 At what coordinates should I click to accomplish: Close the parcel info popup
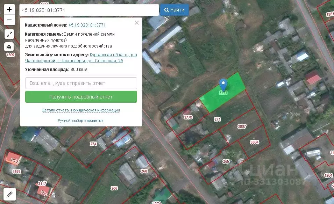pos(137,23)
